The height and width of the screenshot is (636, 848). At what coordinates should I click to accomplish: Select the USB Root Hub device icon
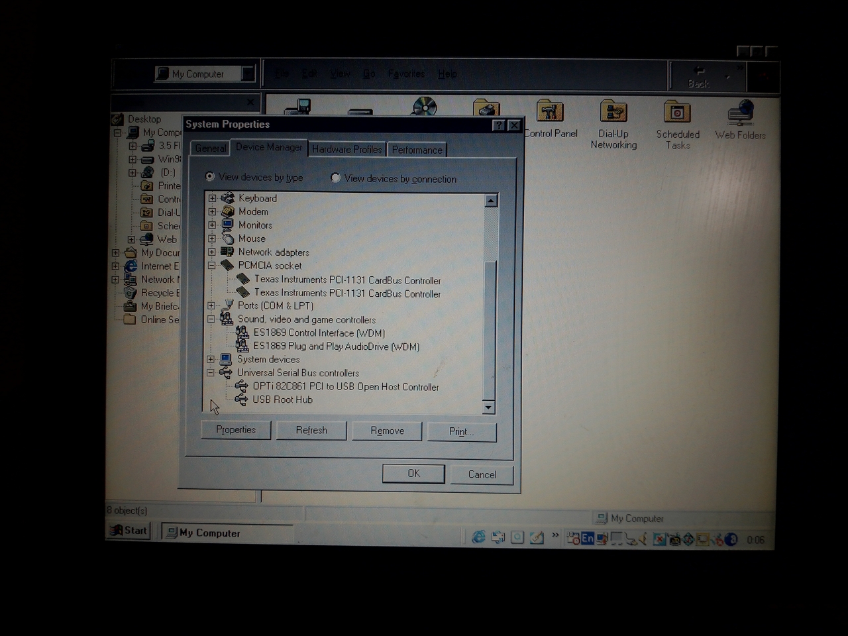[242, 399]
